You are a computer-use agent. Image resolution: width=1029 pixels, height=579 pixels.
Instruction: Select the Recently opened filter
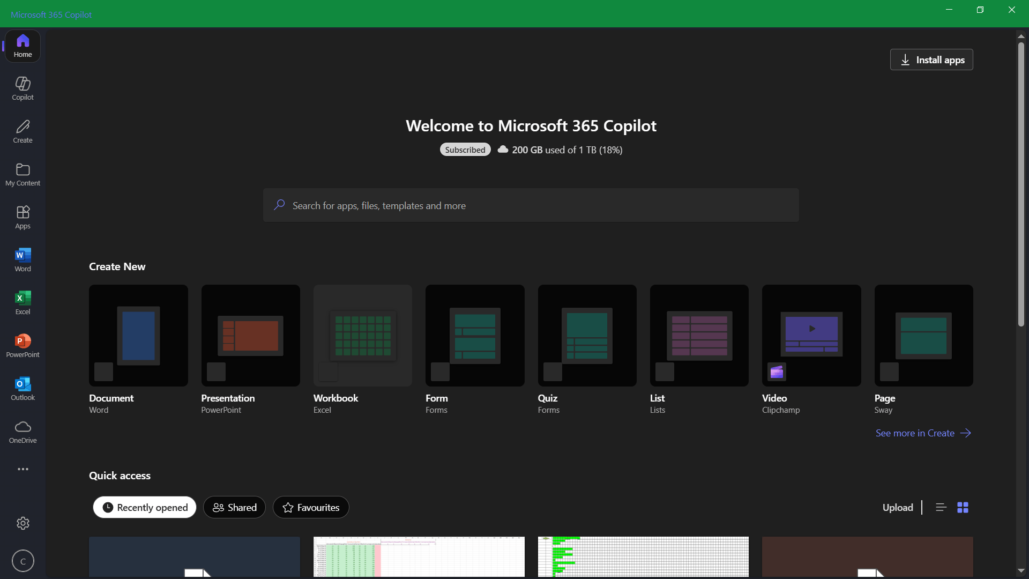click(145, 507)
